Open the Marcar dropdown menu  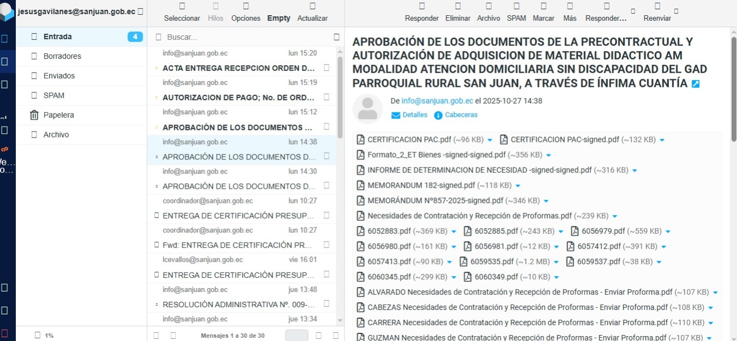pos(543,7)
